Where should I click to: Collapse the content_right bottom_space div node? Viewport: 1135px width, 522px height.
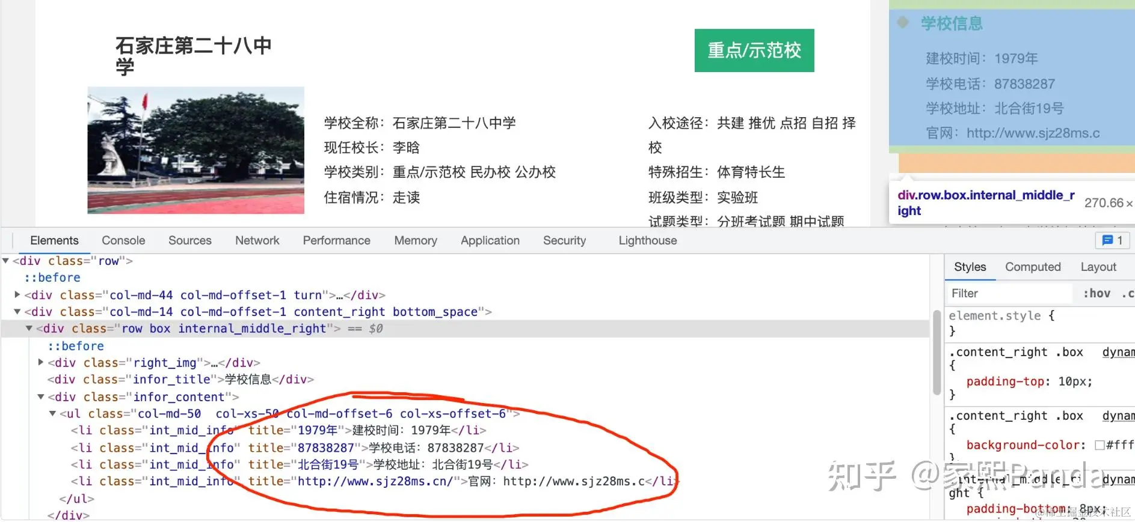[x=17, y=311]
